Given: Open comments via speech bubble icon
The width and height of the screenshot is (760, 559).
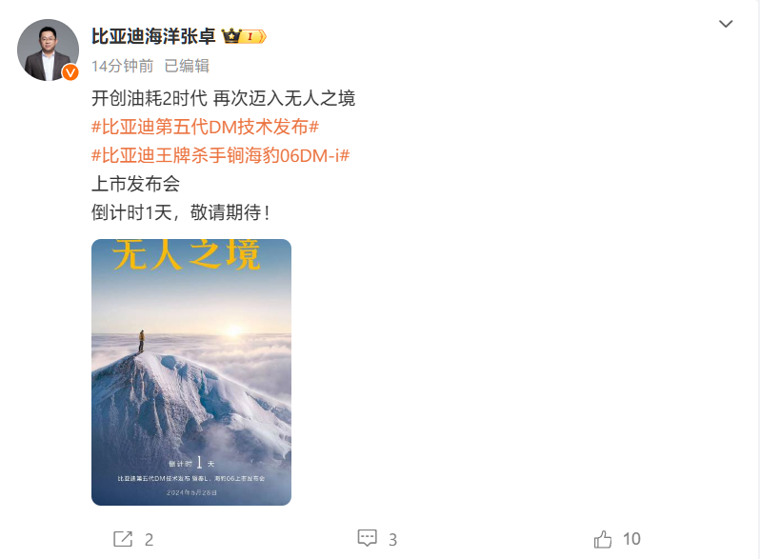Looking at the screenshot, I should pyautogui.click(x=367, y=538).
